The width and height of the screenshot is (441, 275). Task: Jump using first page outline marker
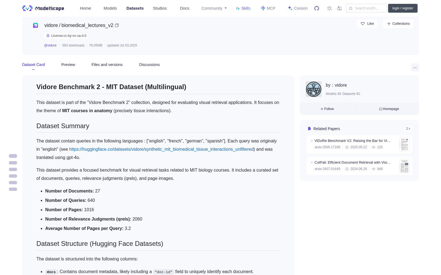point(13,156)
